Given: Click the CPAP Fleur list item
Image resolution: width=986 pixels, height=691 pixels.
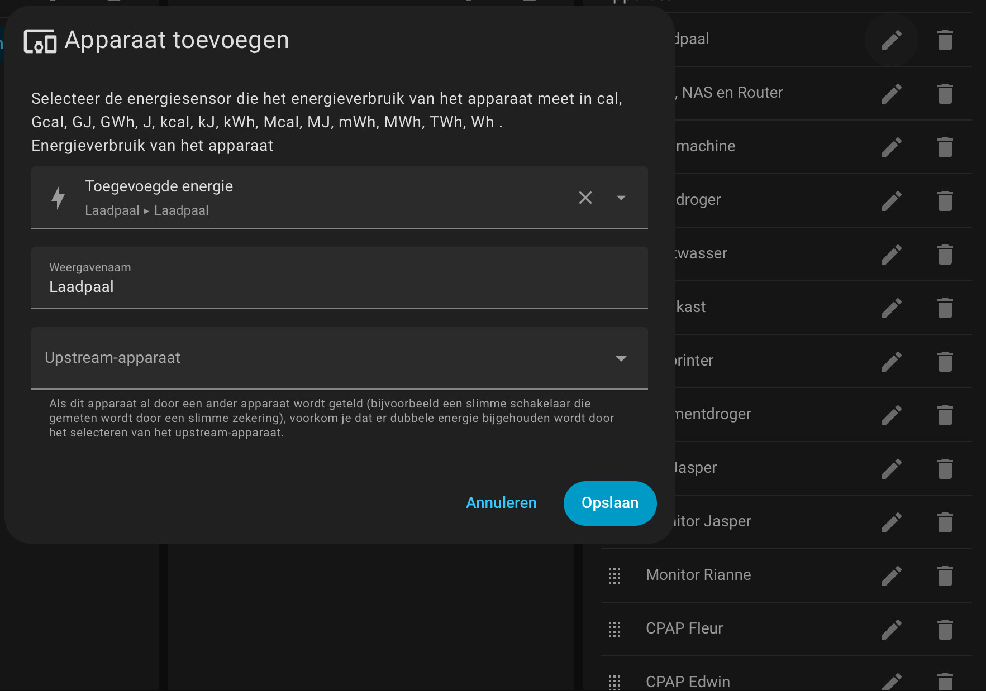Looking at the screenshot, I should pyautogui.click(x=684, y=628).
